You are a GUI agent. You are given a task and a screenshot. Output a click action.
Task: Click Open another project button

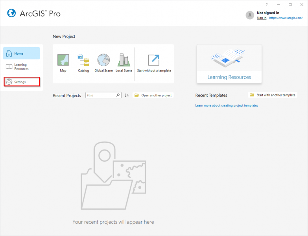point(153,95)
